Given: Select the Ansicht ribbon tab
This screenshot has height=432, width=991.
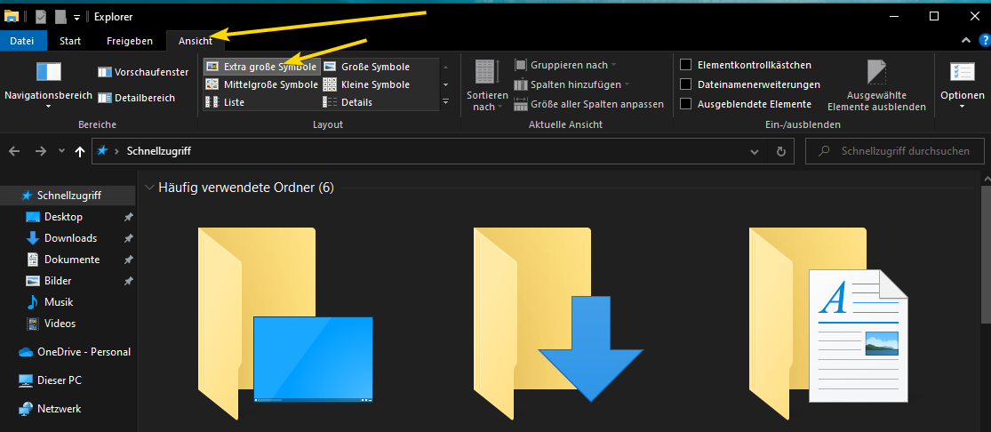Looking at the screenshot, I should pos(196,41).
